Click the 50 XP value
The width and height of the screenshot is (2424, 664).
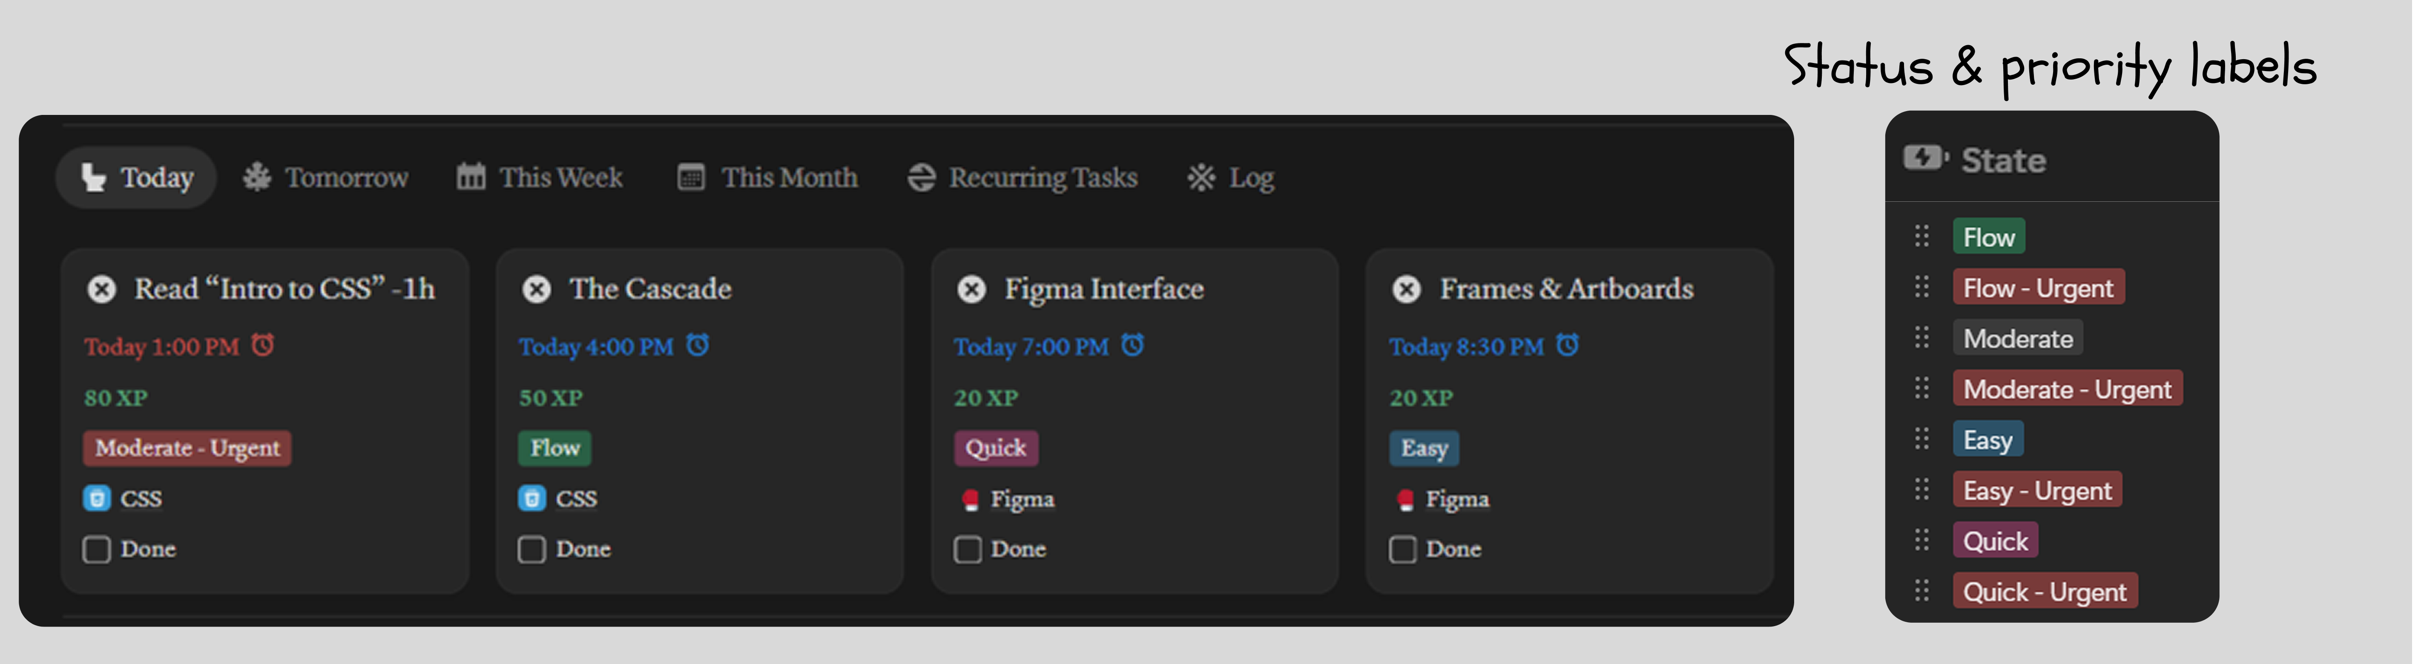(x=551, y=398)
